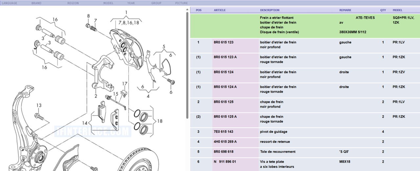Click callout 15 for the wear sensor

click(x=115, y=94)
